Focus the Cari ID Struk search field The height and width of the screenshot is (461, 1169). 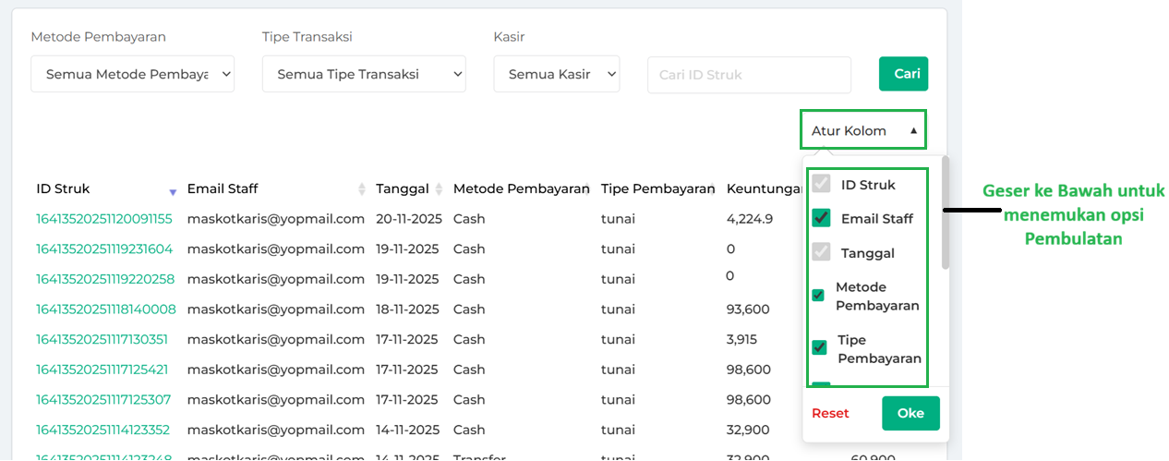tap(749, 75)
